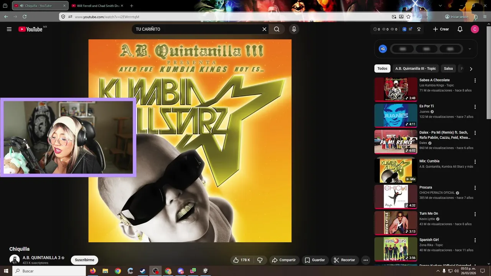Open the Pa Mi Remix video thumbnail
This screenshot has width=491, height=276.
[x=395, y=141]
